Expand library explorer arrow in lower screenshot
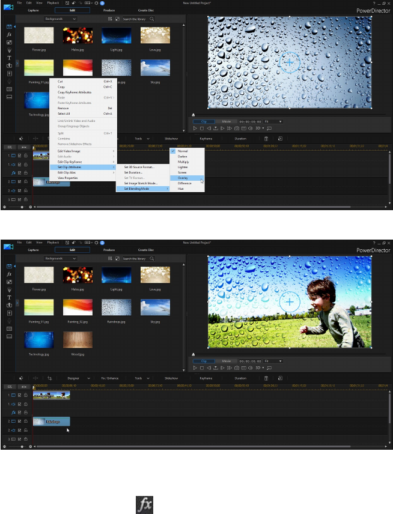Screen dimensions: 393x514 click(x=17, y=303)
